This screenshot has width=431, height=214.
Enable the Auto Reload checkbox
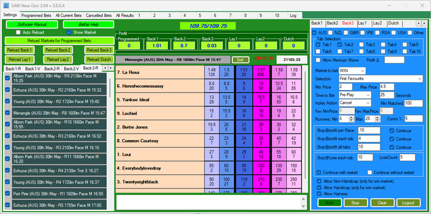coord(18,33)
